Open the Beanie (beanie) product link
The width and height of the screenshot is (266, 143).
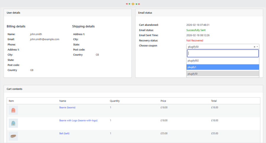pyautogui.click(x=67, y=107)
